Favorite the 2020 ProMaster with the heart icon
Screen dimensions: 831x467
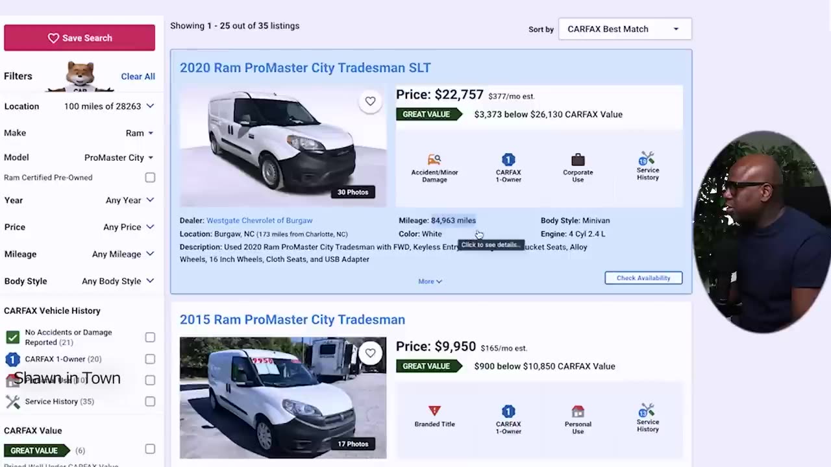tap(370, 101)
